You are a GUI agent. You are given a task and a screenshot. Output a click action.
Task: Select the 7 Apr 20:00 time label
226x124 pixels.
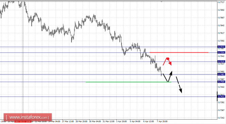(162, 121)
